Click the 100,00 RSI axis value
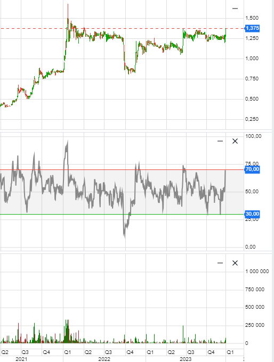Image resolution: width=274 pixels, height=362 pixels. point(253,136)
